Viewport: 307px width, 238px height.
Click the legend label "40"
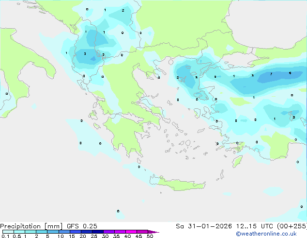pos(127,236)
